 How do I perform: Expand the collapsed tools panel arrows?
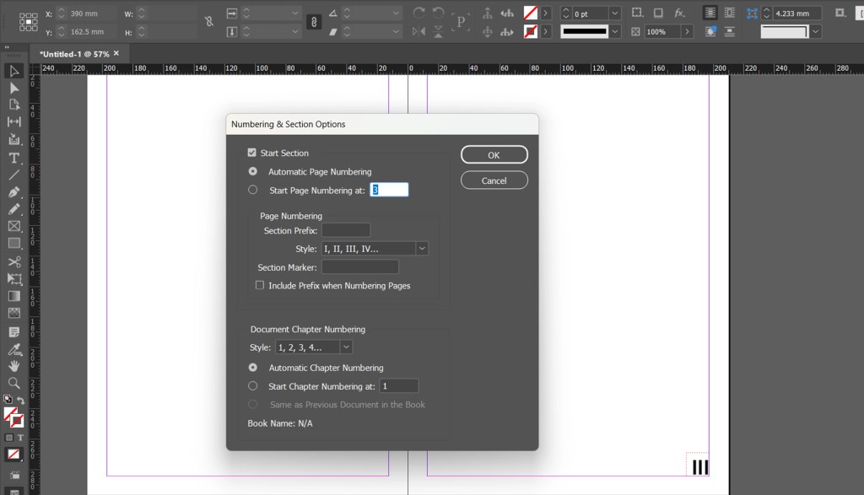(x=7, y=47)
